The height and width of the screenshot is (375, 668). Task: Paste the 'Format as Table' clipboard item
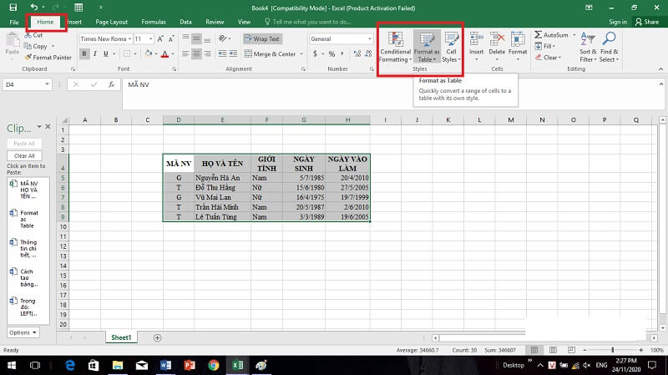[x=27, y=219]
